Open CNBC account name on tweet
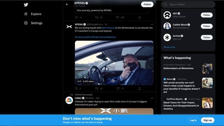The width and height of the screenshot is (224, 126). pyautogui.click(x=78, y=98)
